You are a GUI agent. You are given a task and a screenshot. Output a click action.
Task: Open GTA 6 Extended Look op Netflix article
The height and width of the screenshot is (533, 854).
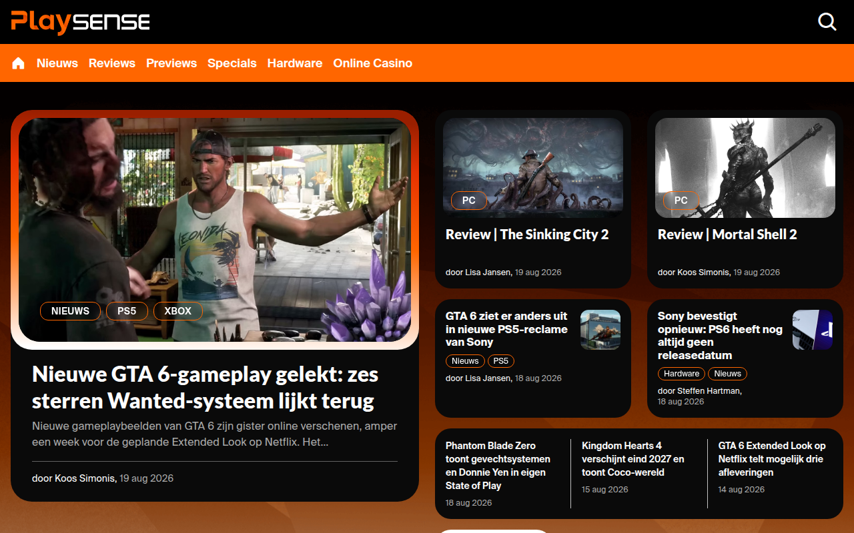pos(772,459)
